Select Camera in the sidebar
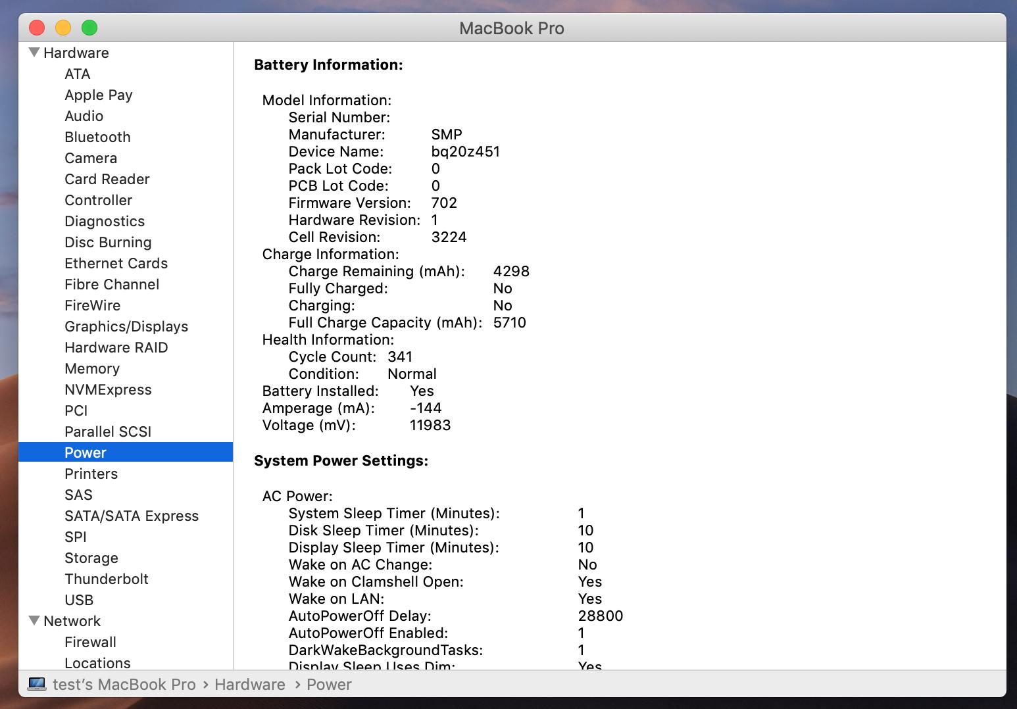The height and width of the screenshot is (709, 1017). (x=91, y=158)
